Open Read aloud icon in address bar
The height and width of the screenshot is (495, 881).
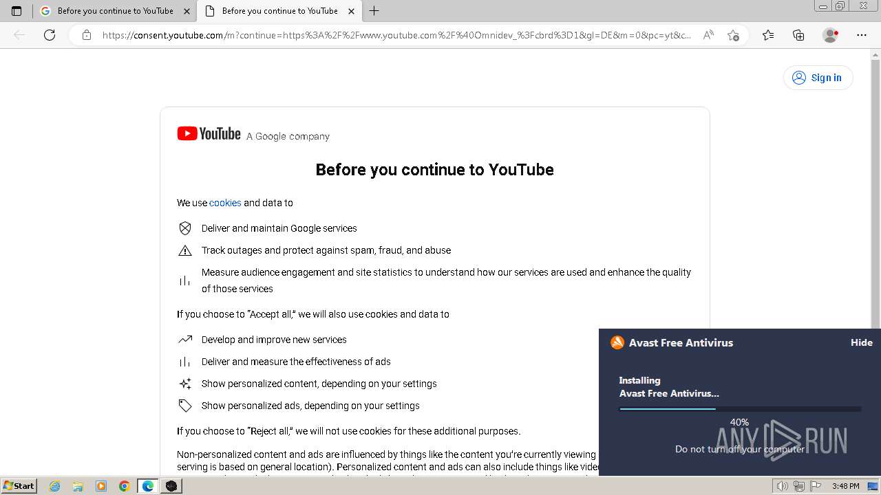[708, 35]
